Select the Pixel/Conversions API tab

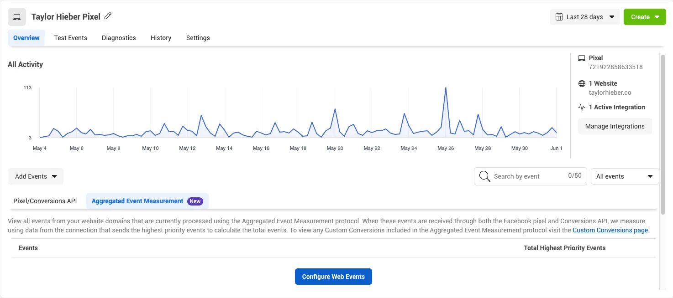pyautogui.click(x=45, y=201)
